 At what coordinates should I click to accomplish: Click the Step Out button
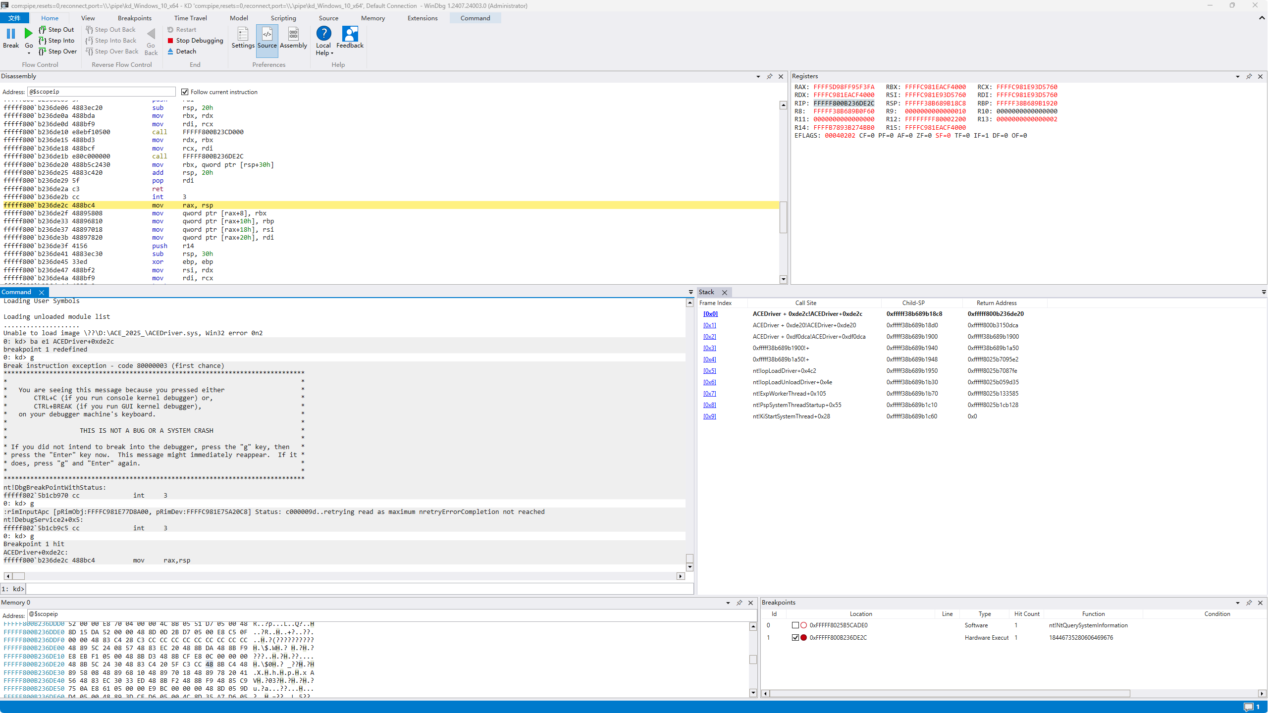coord(56,30)
